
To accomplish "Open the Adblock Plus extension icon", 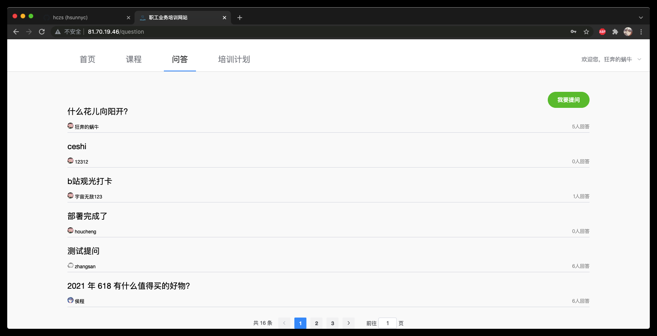I will tap(602, 32).
